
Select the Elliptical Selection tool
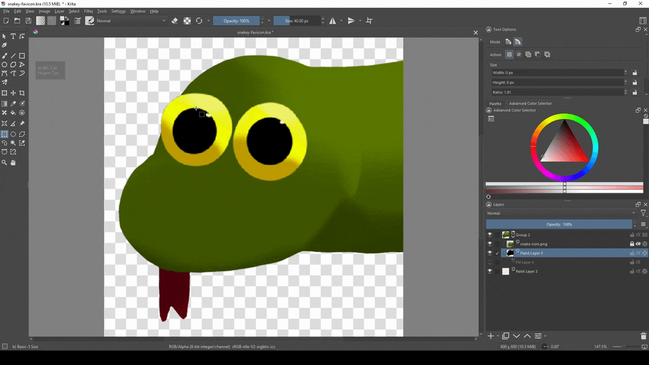point(13,134)
